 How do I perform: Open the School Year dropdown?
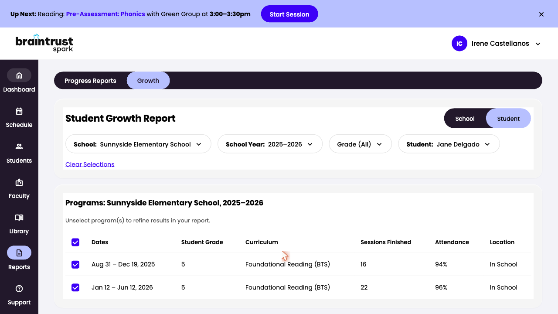tap(270, 144)
